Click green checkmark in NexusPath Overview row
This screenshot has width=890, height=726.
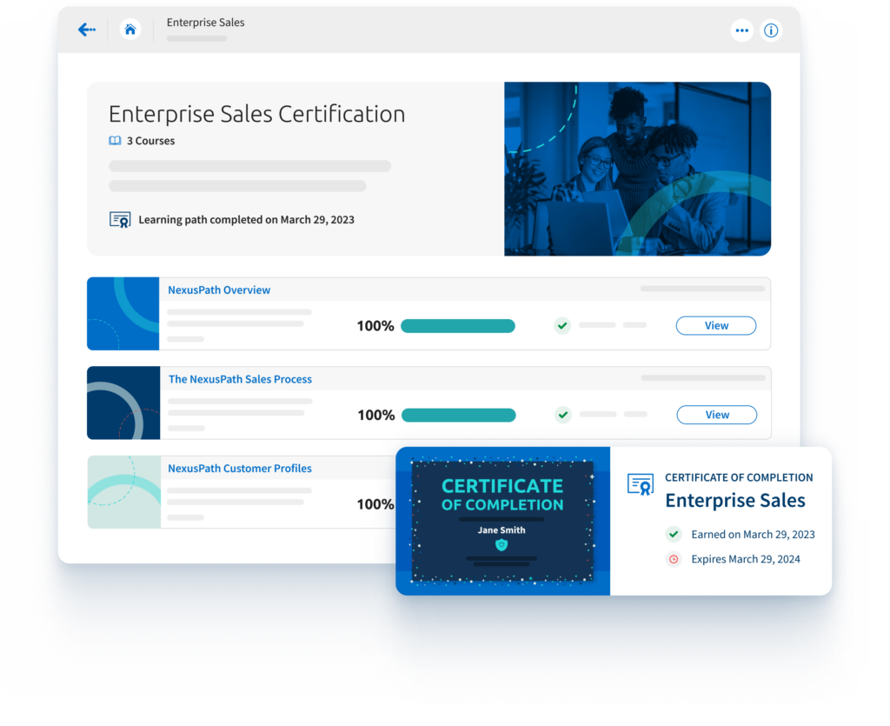coord(562,326)
